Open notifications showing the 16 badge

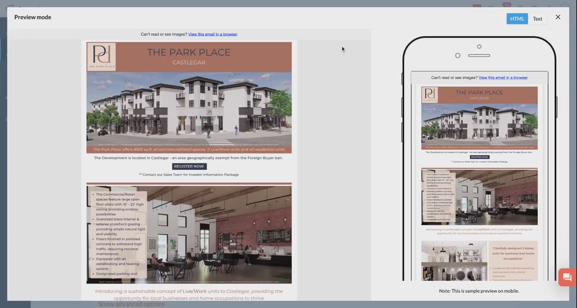point(506,5)
